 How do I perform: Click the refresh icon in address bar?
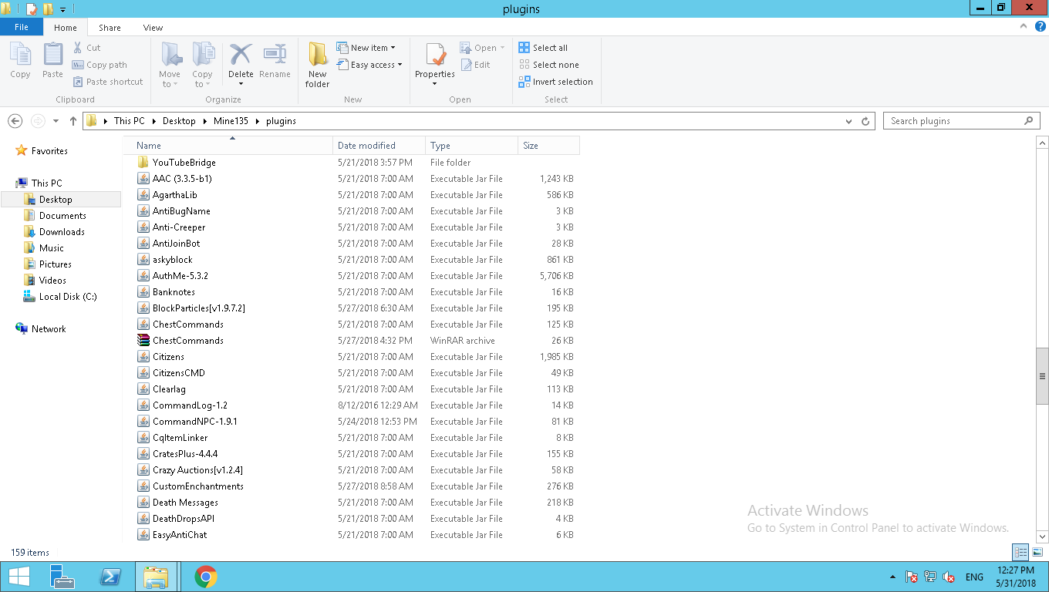click(x=865, y=121)
